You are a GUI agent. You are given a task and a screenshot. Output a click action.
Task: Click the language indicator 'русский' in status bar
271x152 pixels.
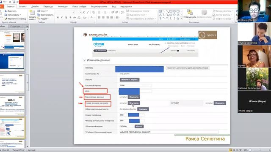click(32, 150)
